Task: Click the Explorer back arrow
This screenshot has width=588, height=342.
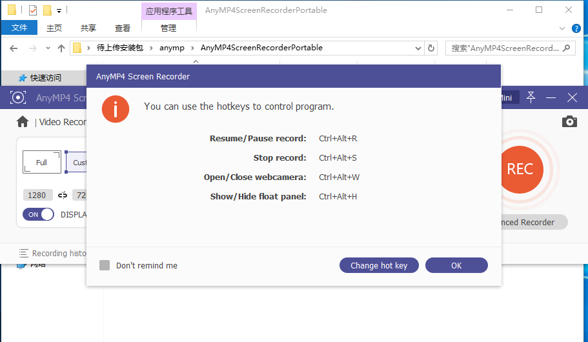Action: click(x=14, y=48)
